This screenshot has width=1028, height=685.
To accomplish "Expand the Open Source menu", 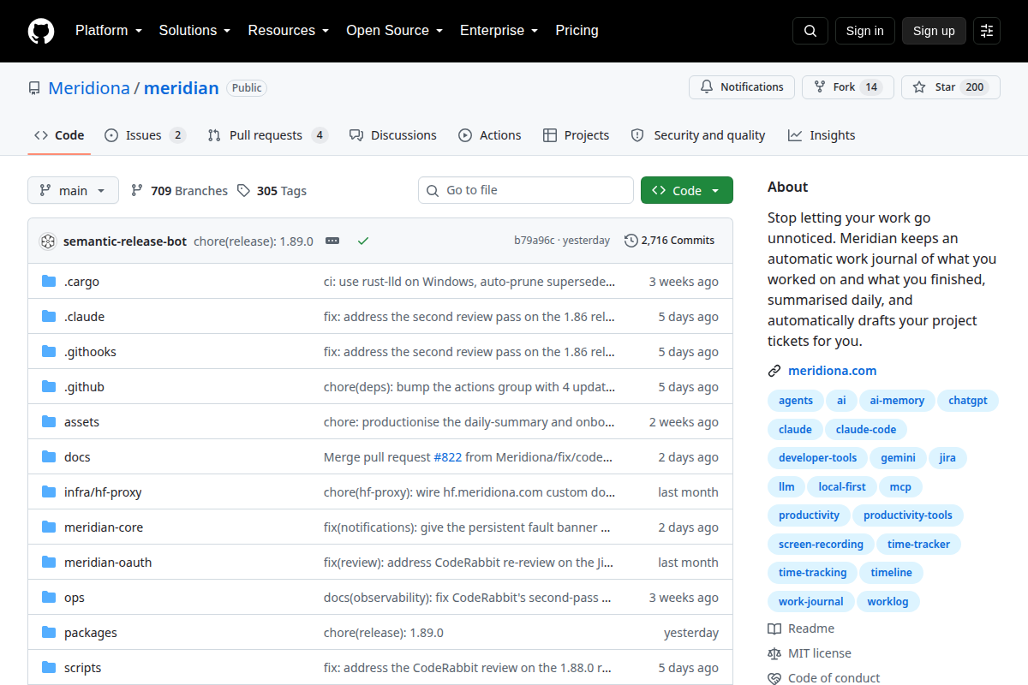I will pos(394,31).
